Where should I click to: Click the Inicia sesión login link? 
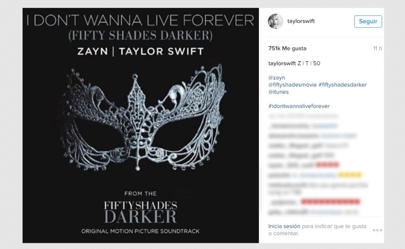point(284,226)
